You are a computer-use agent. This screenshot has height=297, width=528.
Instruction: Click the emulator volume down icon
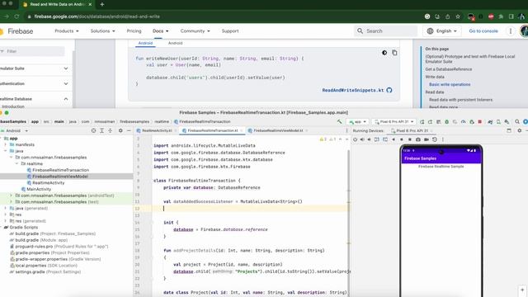[x=370, y=139]
